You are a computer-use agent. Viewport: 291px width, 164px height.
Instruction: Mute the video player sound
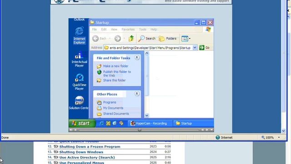71,130
